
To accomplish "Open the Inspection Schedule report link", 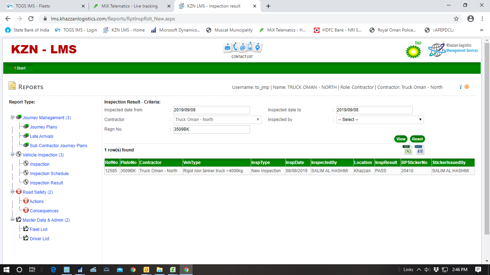I will point(49,174).
